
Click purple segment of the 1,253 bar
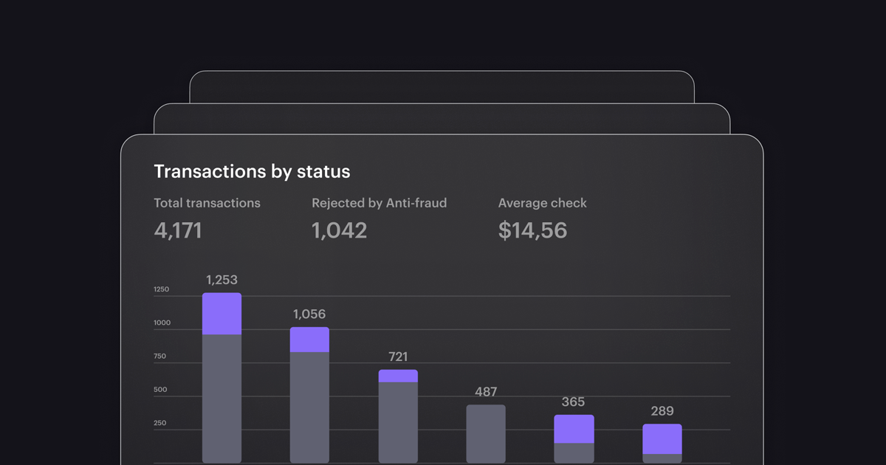[221, 314]
